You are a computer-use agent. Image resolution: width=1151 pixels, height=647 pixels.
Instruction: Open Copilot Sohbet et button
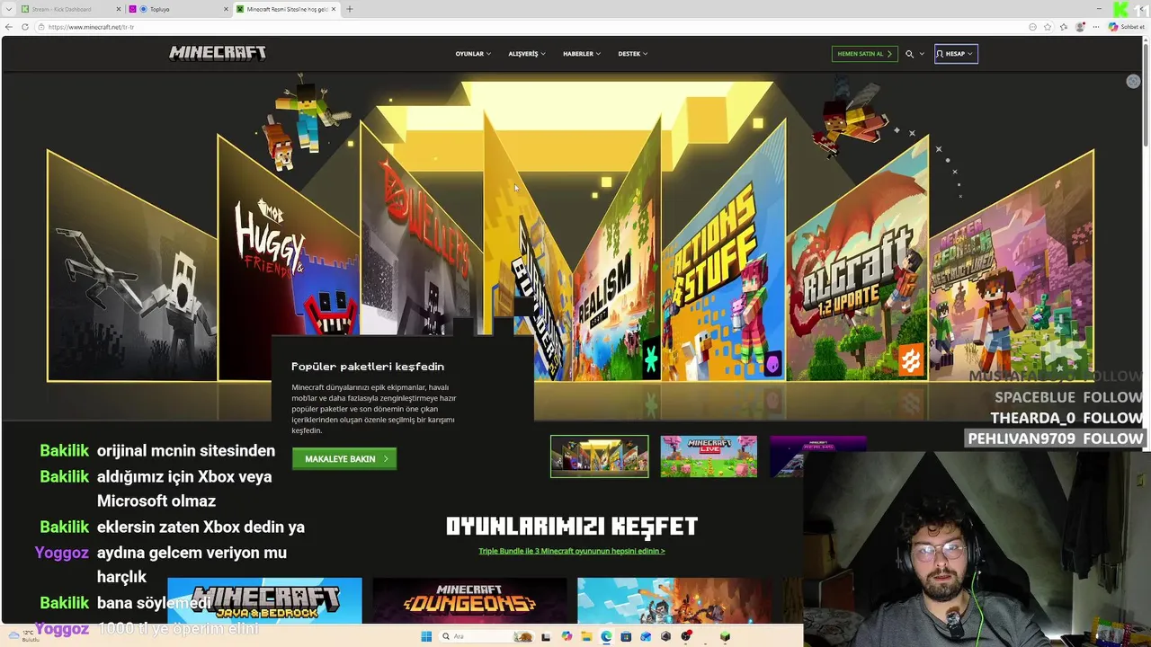tap(1126, 27)
